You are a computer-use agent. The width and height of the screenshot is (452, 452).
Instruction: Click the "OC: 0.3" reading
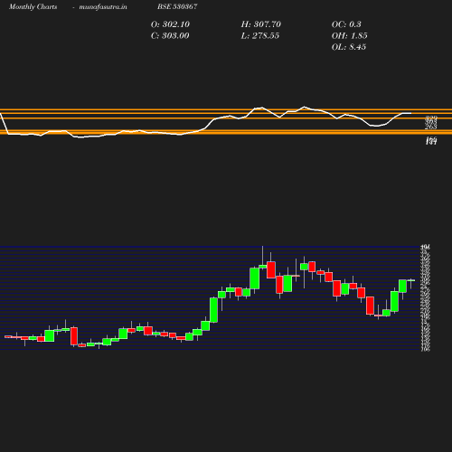tap(346, 24)
